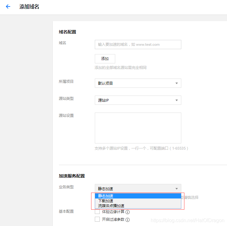Click the 添加 button
The image size is (227, 226).
(105, 59)
